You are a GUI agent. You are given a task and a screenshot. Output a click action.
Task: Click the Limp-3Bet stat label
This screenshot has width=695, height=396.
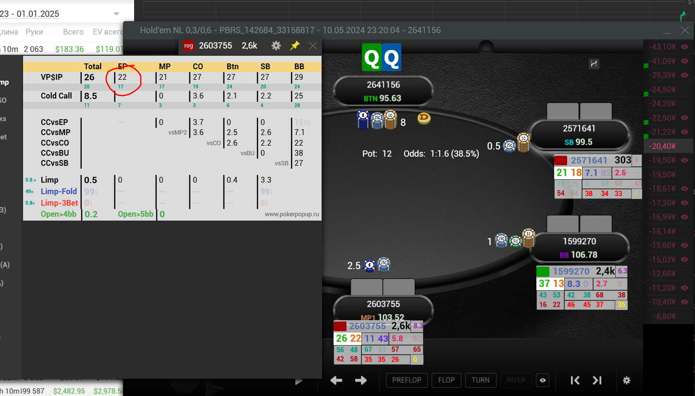[x=59, y=203]
